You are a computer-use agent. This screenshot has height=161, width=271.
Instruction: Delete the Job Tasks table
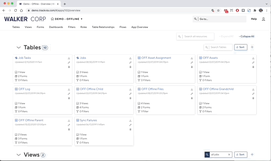69,67
